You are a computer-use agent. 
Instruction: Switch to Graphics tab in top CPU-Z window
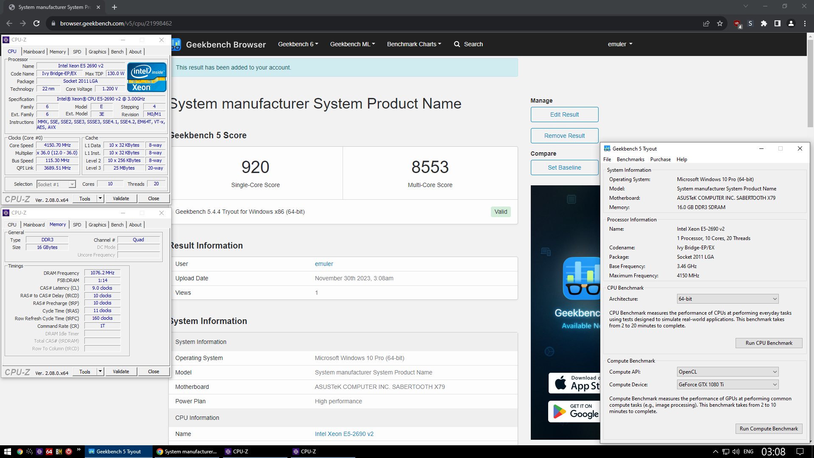click(97, 52)
